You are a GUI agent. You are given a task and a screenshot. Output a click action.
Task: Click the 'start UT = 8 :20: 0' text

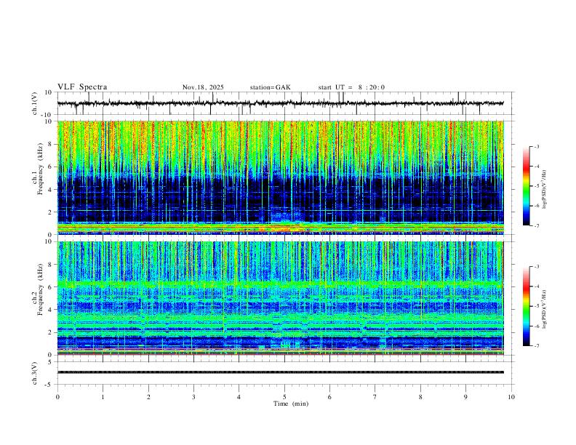[x=351, y=87]
